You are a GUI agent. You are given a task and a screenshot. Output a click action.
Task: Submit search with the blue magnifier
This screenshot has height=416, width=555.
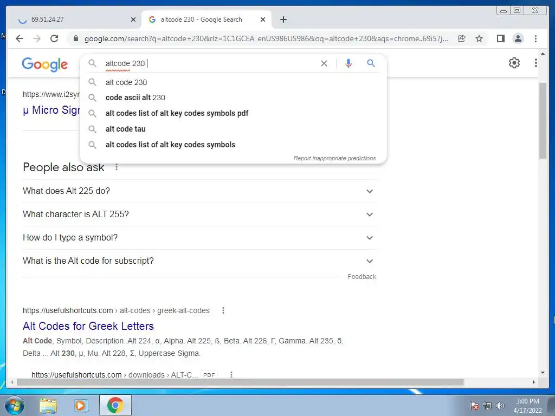tap(371, 63)
